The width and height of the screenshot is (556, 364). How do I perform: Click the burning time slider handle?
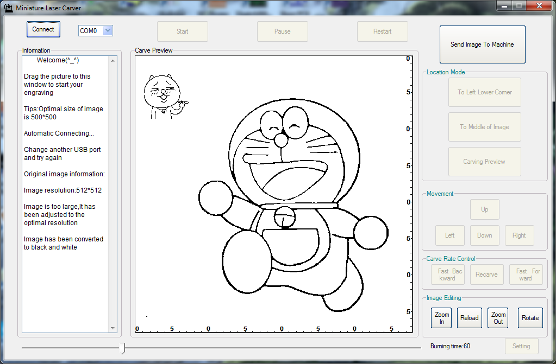point(122,348)
